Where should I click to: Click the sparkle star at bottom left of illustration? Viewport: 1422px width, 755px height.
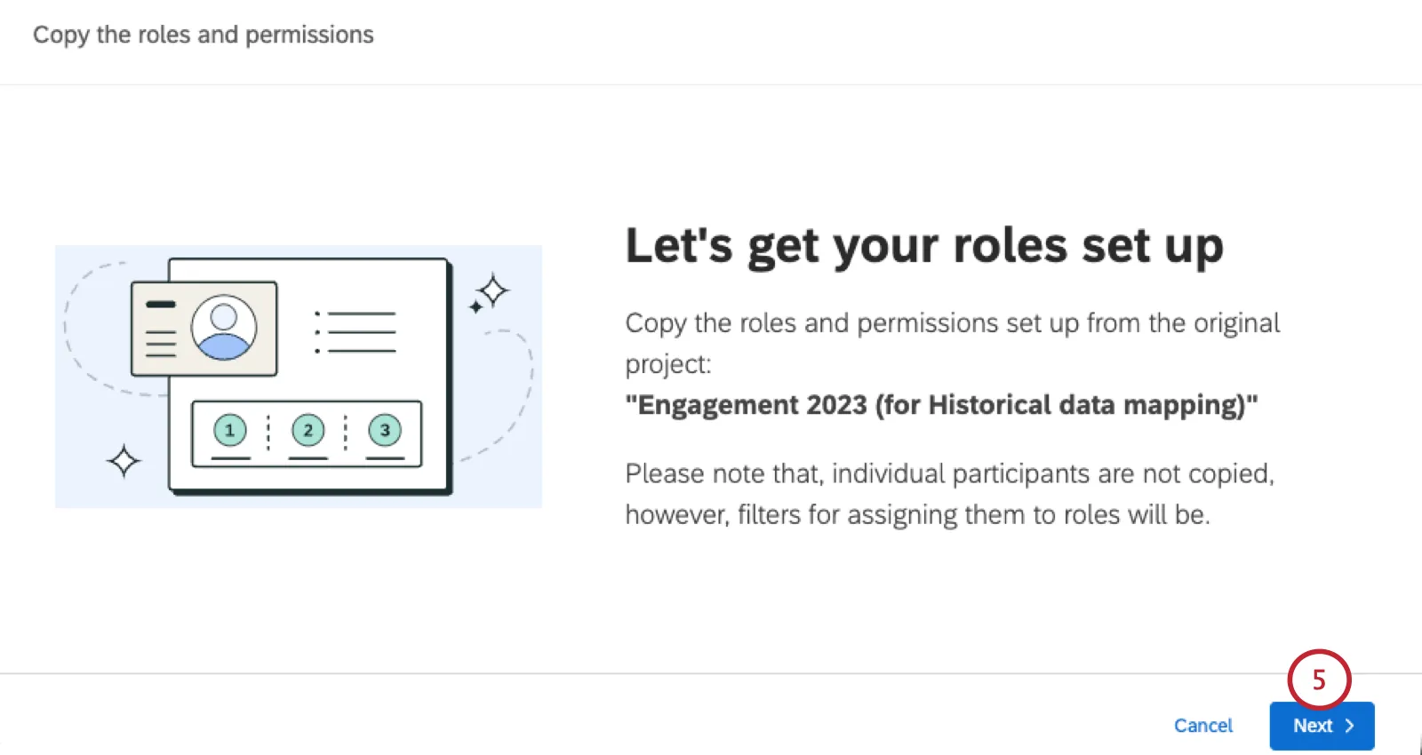click(124, 461)
